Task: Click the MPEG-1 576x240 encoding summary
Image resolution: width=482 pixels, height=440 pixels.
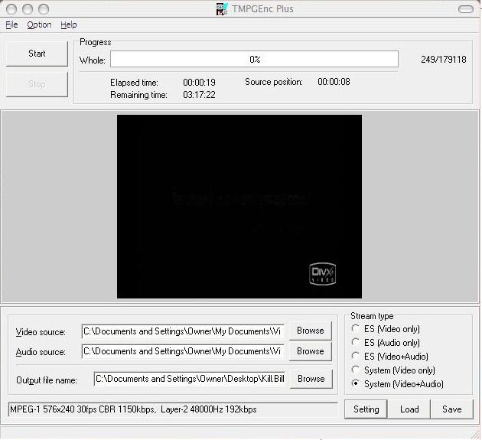Action: pyautogui.click(x=173, y=409)
